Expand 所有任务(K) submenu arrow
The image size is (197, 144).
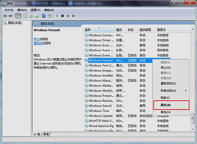186,91
